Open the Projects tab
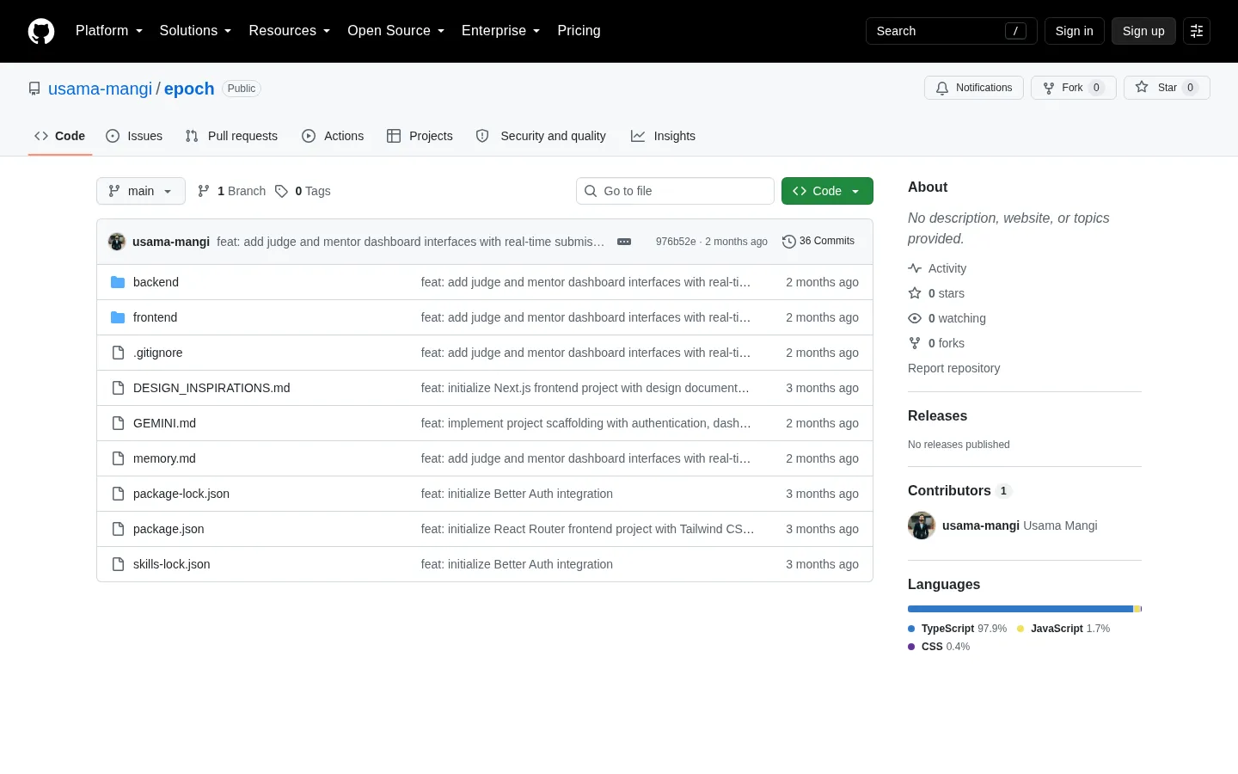This screenshot has width=1238, height=774. point(420,136)
